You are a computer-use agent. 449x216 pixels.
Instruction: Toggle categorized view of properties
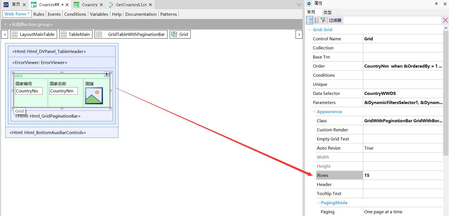[310, 20]
